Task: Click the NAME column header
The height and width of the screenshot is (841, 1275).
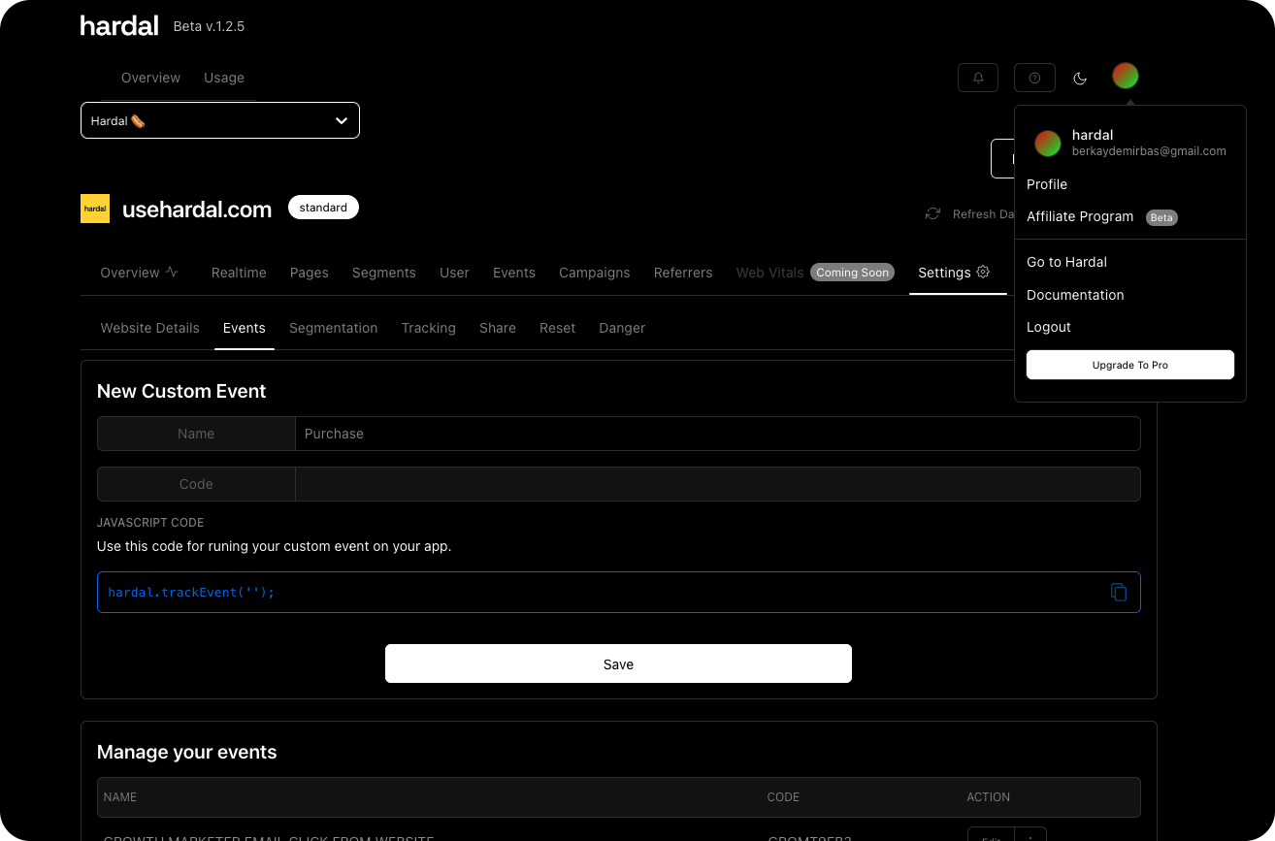Action: (120, 797)
